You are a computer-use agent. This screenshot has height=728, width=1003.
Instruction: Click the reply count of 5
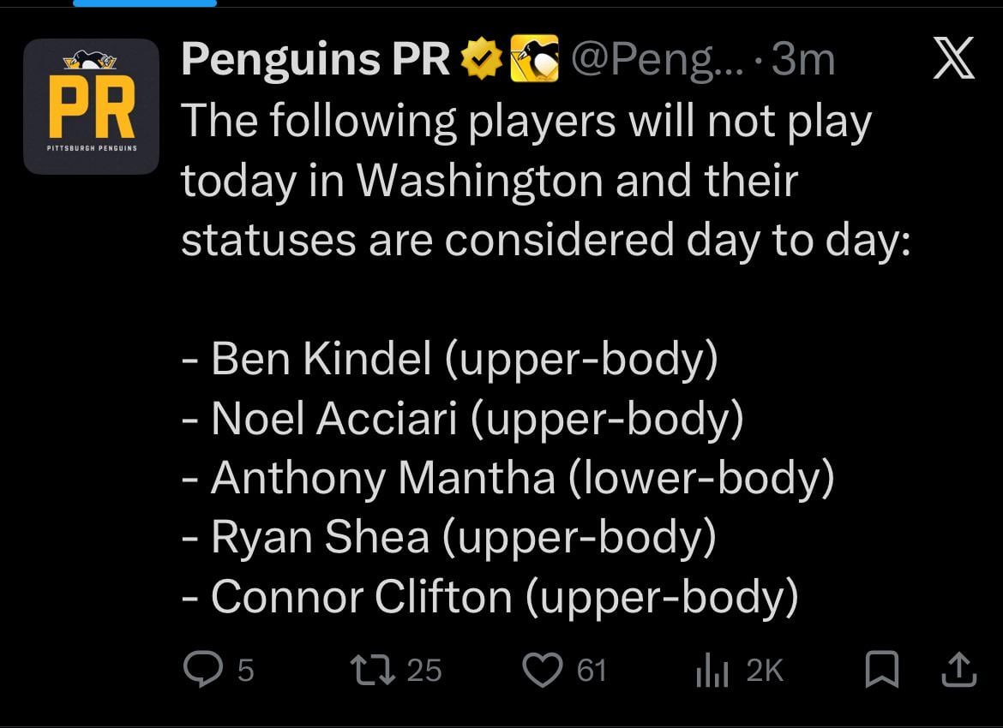(245, 671)
